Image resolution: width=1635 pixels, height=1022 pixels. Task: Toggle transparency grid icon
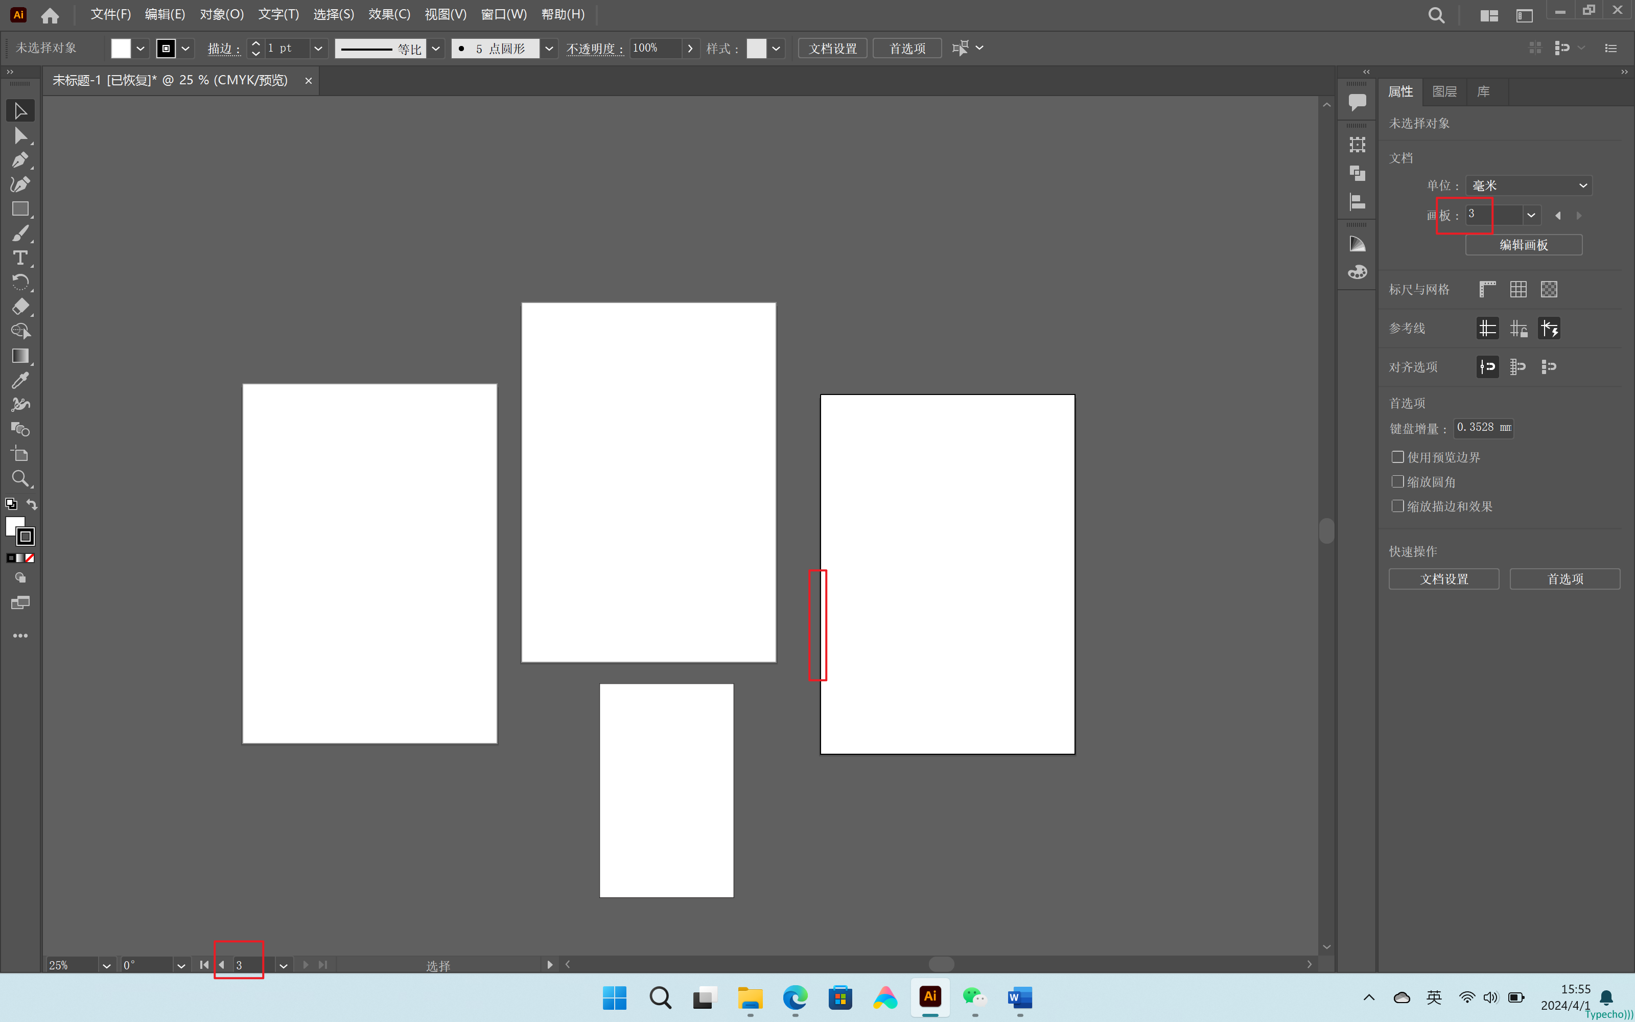click(x=1549, y=289)
